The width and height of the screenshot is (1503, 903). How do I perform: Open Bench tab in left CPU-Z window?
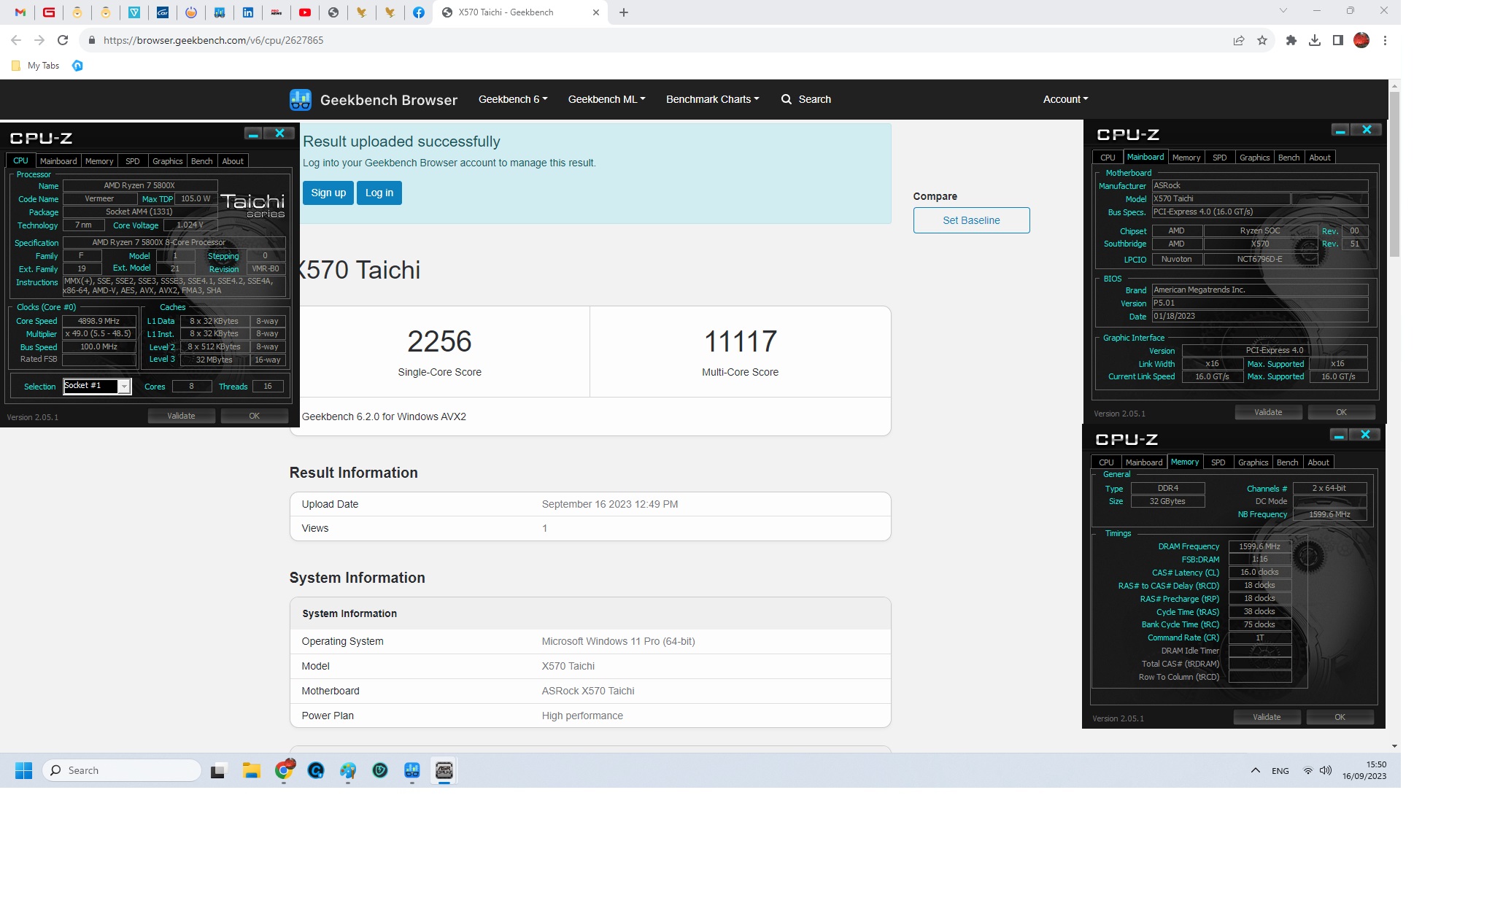point(202,161)
